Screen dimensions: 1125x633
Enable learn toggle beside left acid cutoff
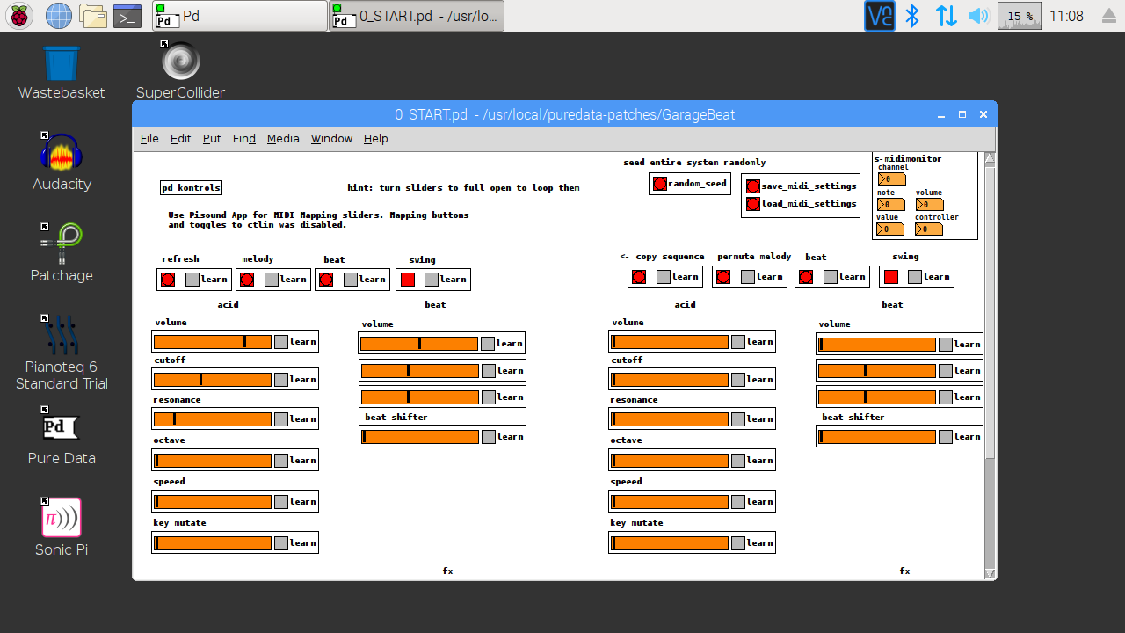pyautogui.click(x=281, y=380)
